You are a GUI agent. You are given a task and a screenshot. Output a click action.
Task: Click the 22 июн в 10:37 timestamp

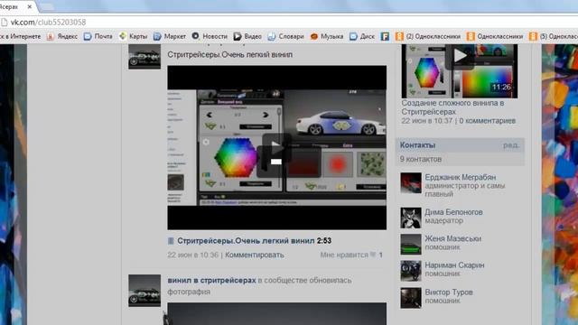pos(427,120)
